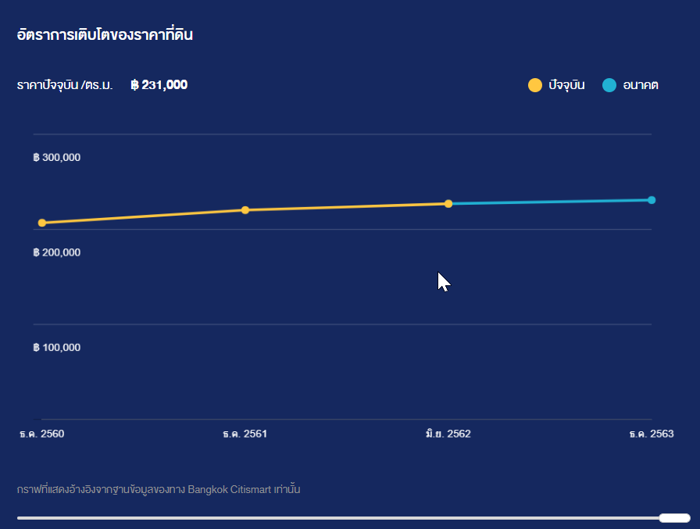Select the blue data point at ธ.ค. 2563

pyautogui.click(x=652, y=200)
